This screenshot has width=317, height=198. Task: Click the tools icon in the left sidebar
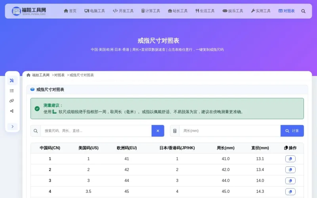pos(12,80)
